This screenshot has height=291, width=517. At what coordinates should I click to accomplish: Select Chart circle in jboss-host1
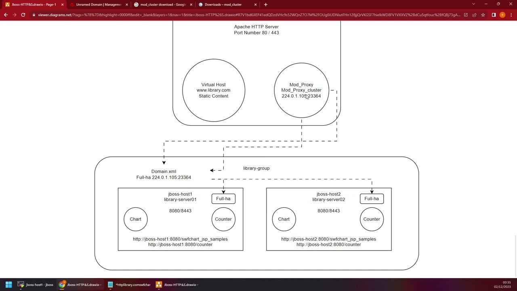[136, 219]
